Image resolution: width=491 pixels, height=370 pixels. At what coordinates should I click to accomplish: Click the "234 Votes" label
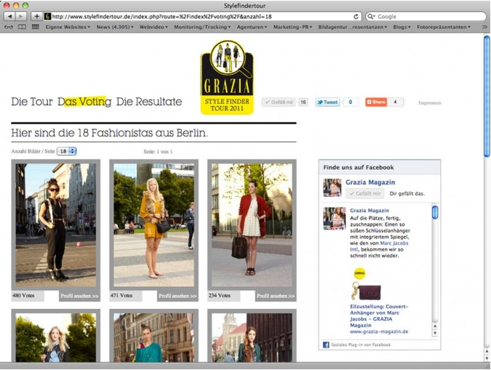[x=220, y=295]
